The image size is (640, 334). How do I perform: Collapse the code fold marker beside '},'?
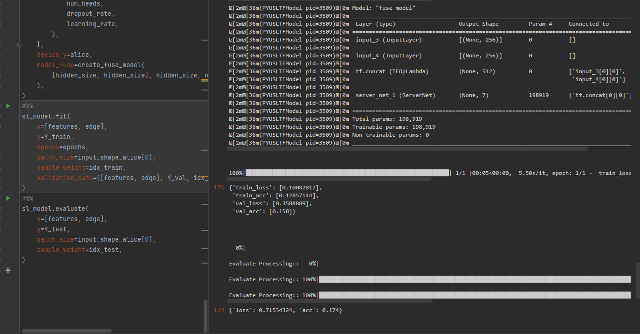tap(19, 44)
